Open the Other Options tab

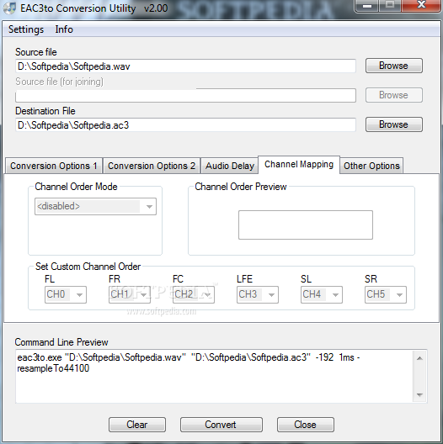[x=371, y=166]
